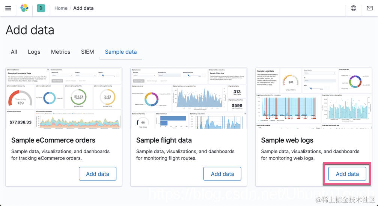Click the description about monitoring web logs
Viewport: 378px width, 206px height.
point(310,155)
